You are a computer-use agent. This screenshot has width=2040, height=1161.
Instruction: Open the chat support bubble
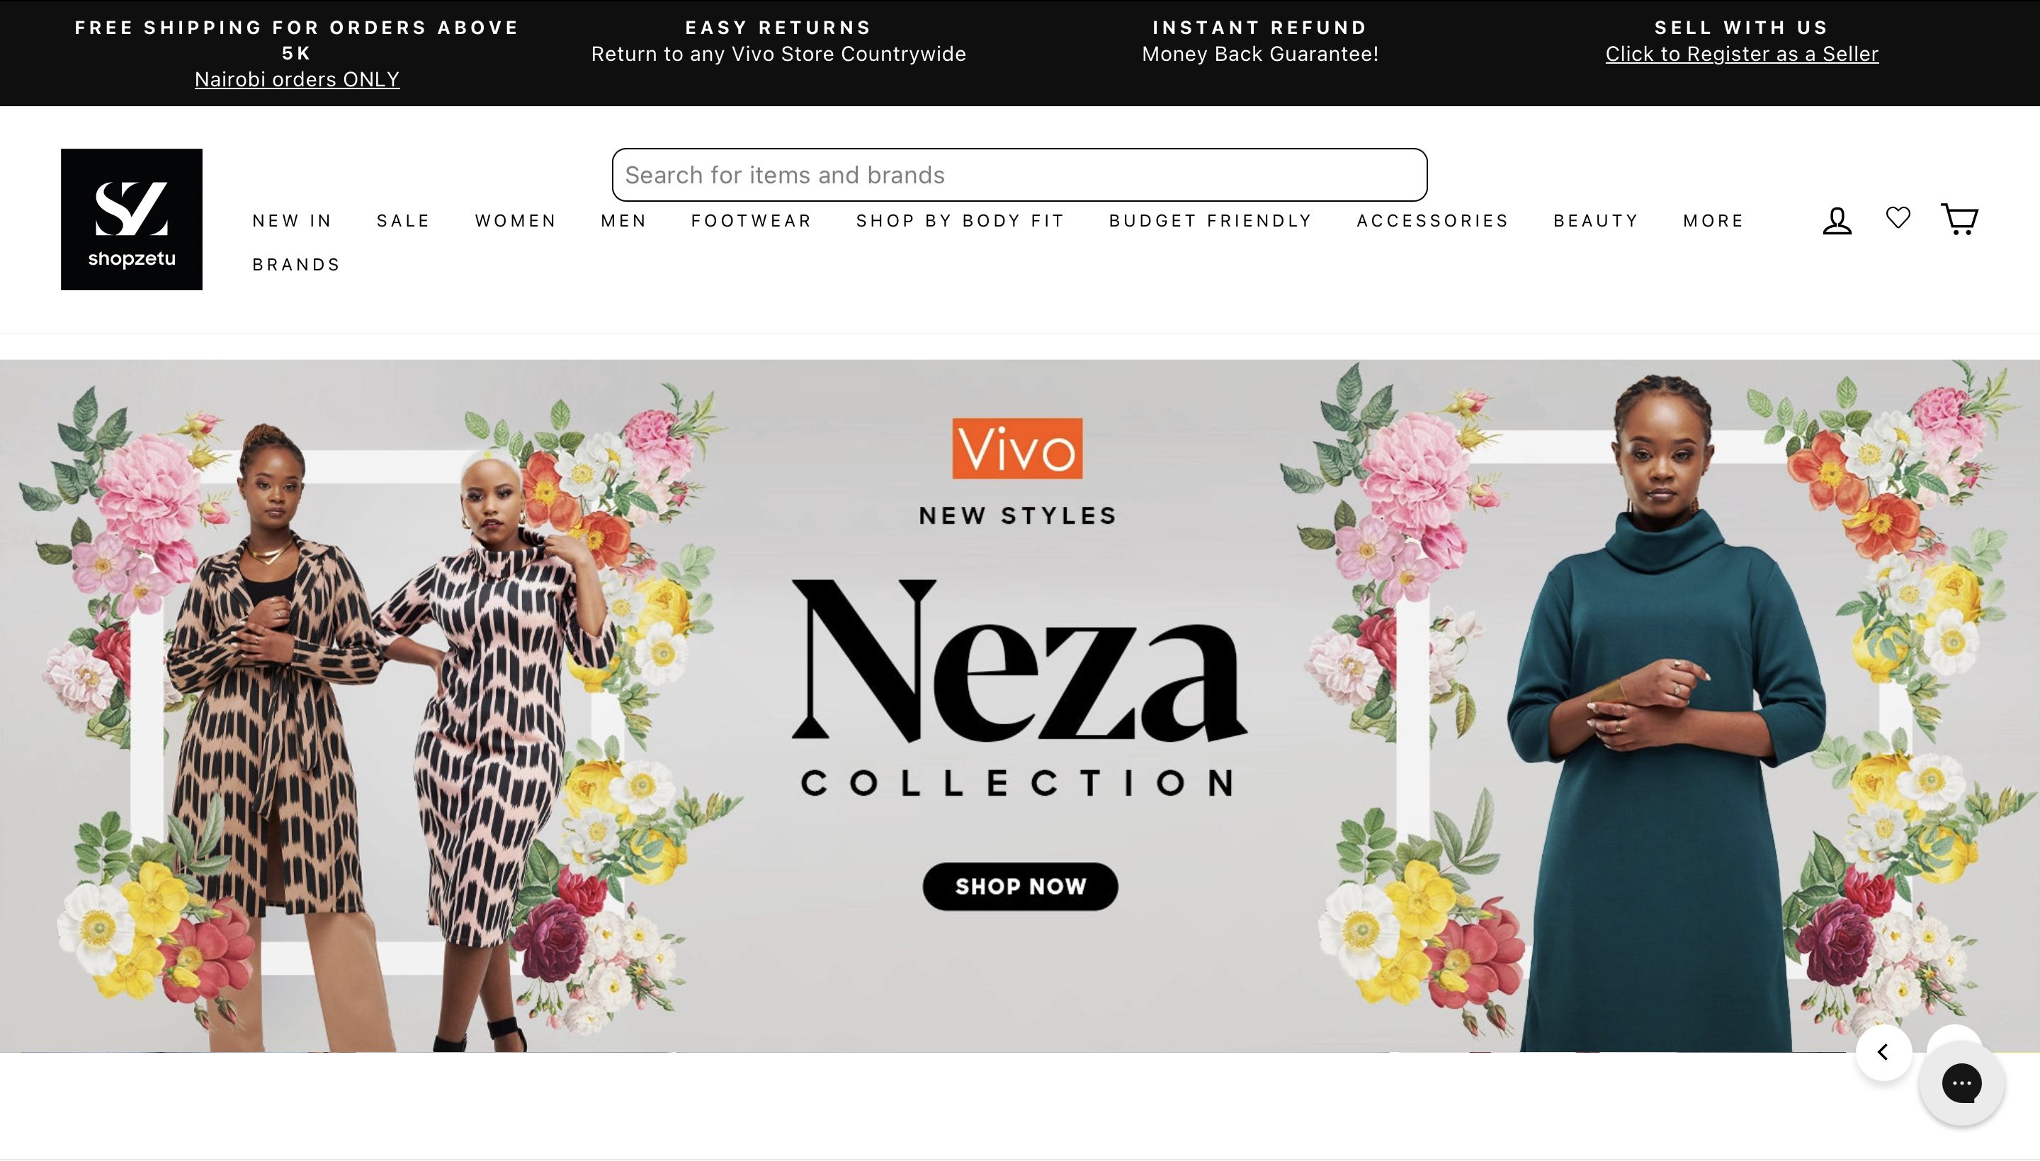coord(1962,1083)
